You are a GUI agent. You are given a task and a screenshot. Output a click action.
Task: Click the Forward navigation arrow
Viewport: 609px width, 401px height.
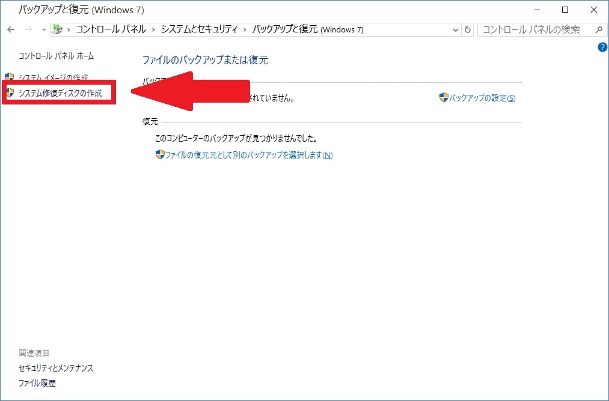point(28,29)
